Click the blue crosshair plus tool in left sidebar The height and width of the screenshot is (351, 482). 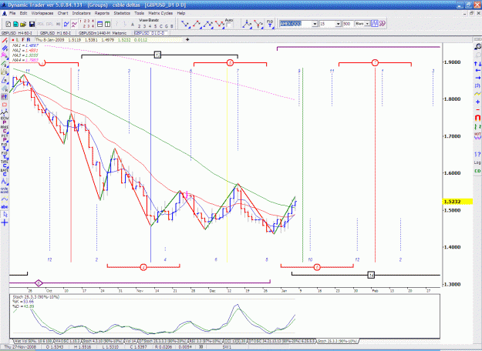pyautogui.click(x=5, y=223)
